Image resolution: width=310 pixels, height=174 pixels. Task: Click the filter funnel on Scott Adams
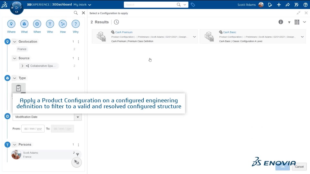[77, 155]
